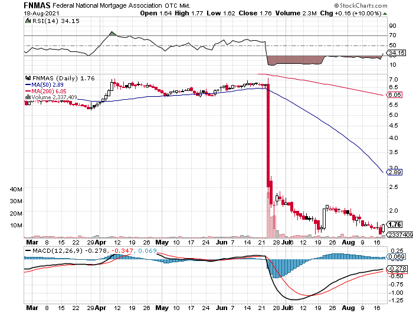Screen dimensions: 413x313
Task: Click the MA(200) 6.05 legend entry
Action: 46,91
